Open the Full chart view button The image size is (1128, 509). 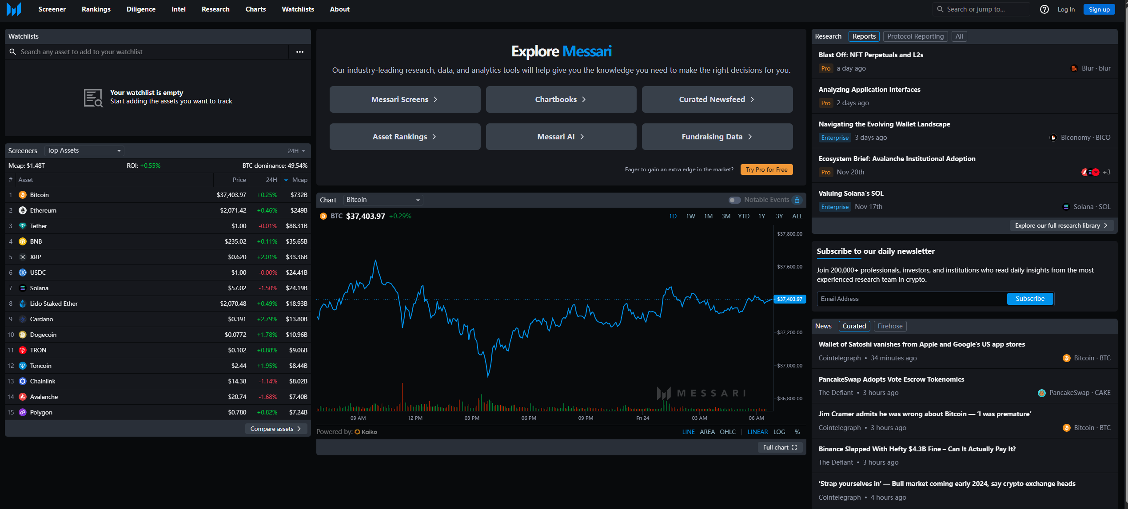(780, 447)
